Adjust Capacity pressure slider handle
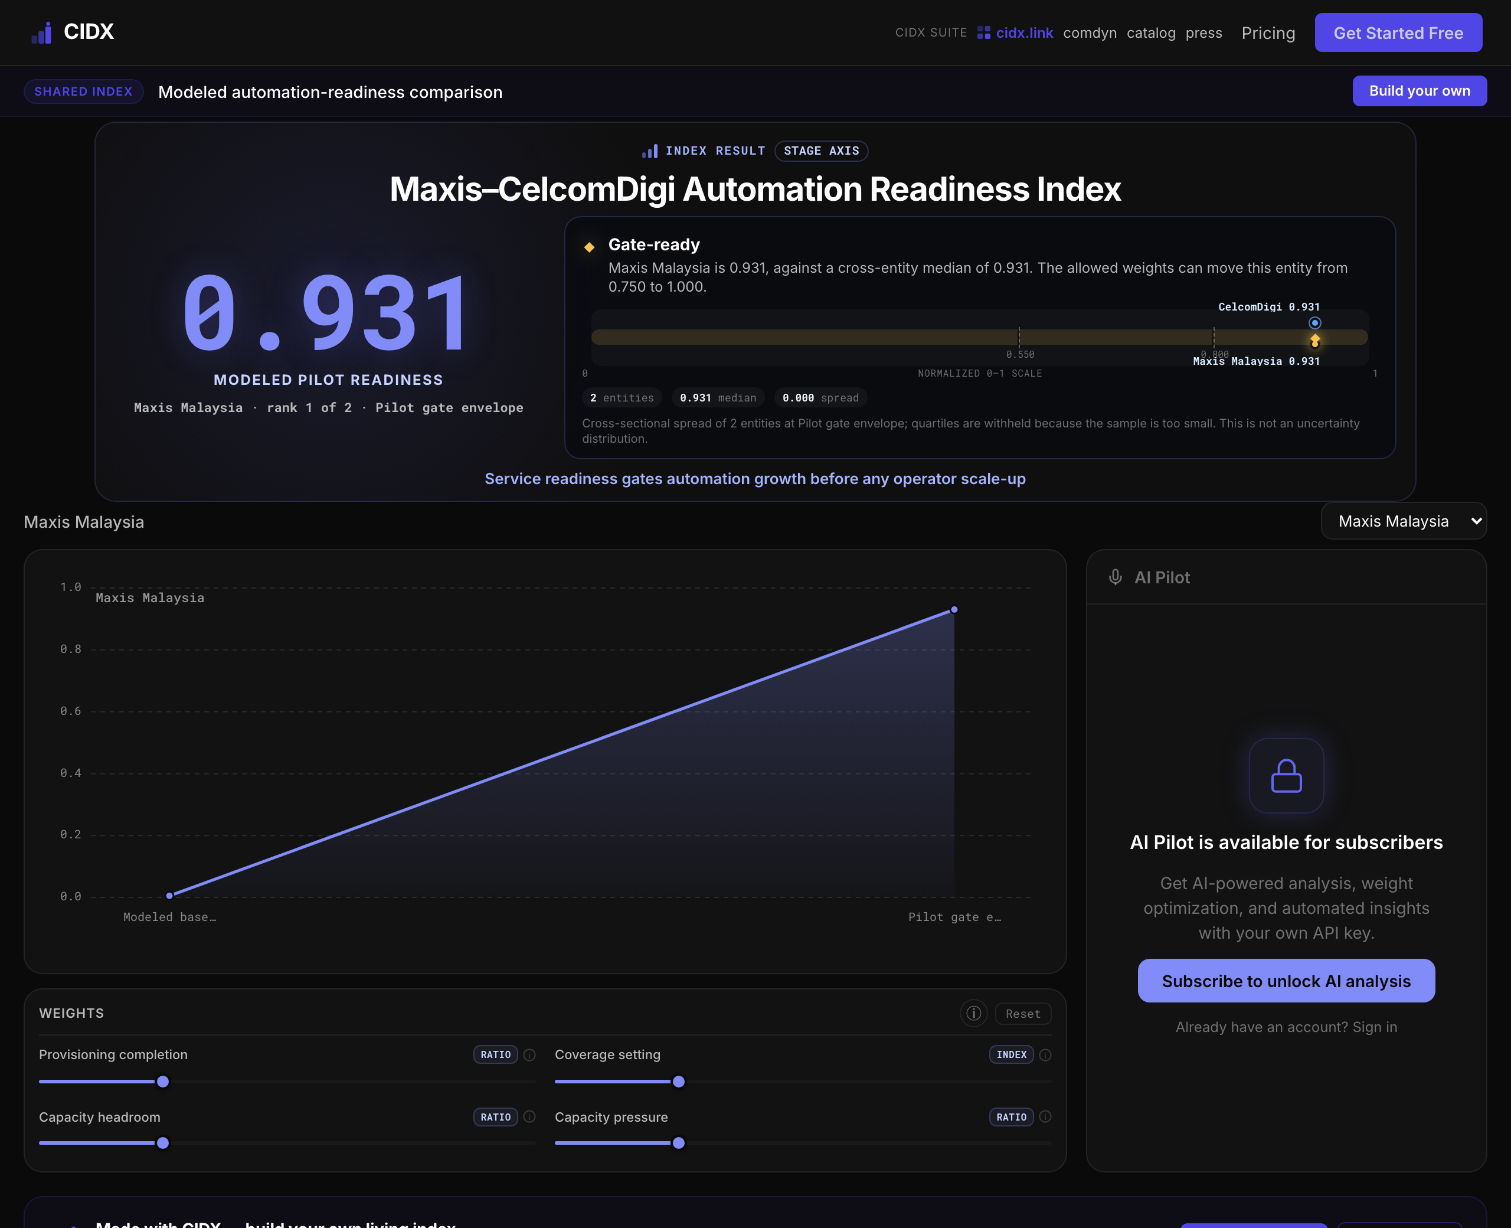The height and width of the screenshot is (1228, 1511). pos(679,1143)
